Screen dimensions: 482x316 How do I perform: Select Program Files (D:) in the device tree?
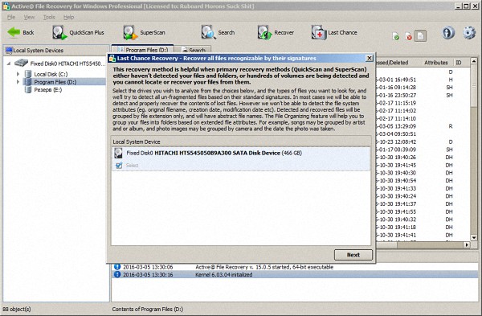point(55,82)
